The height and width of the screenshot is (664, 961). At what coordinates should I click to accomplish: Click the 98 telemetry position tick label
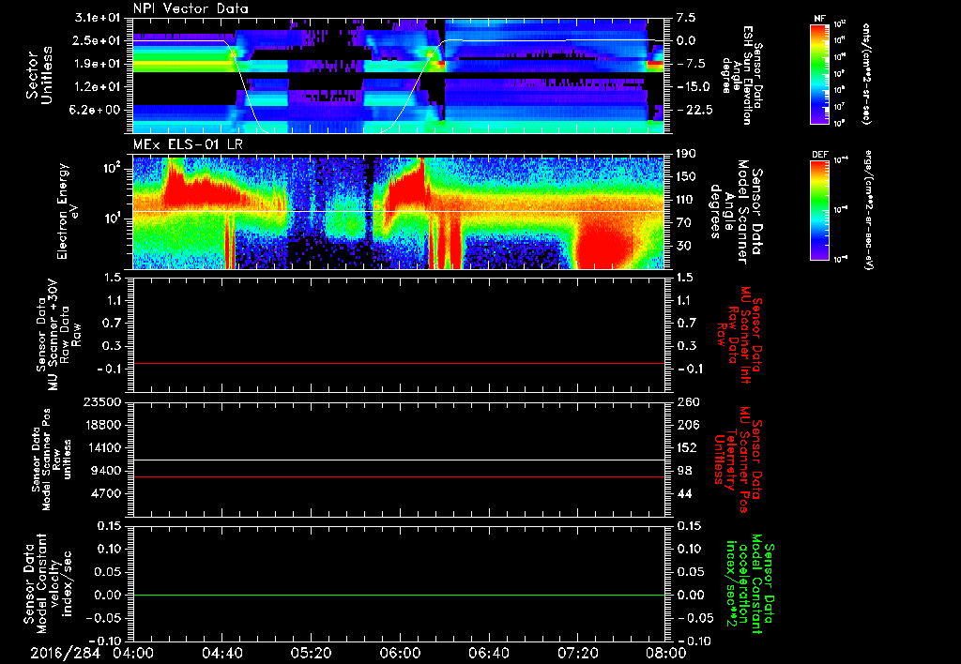coord(685,471)
